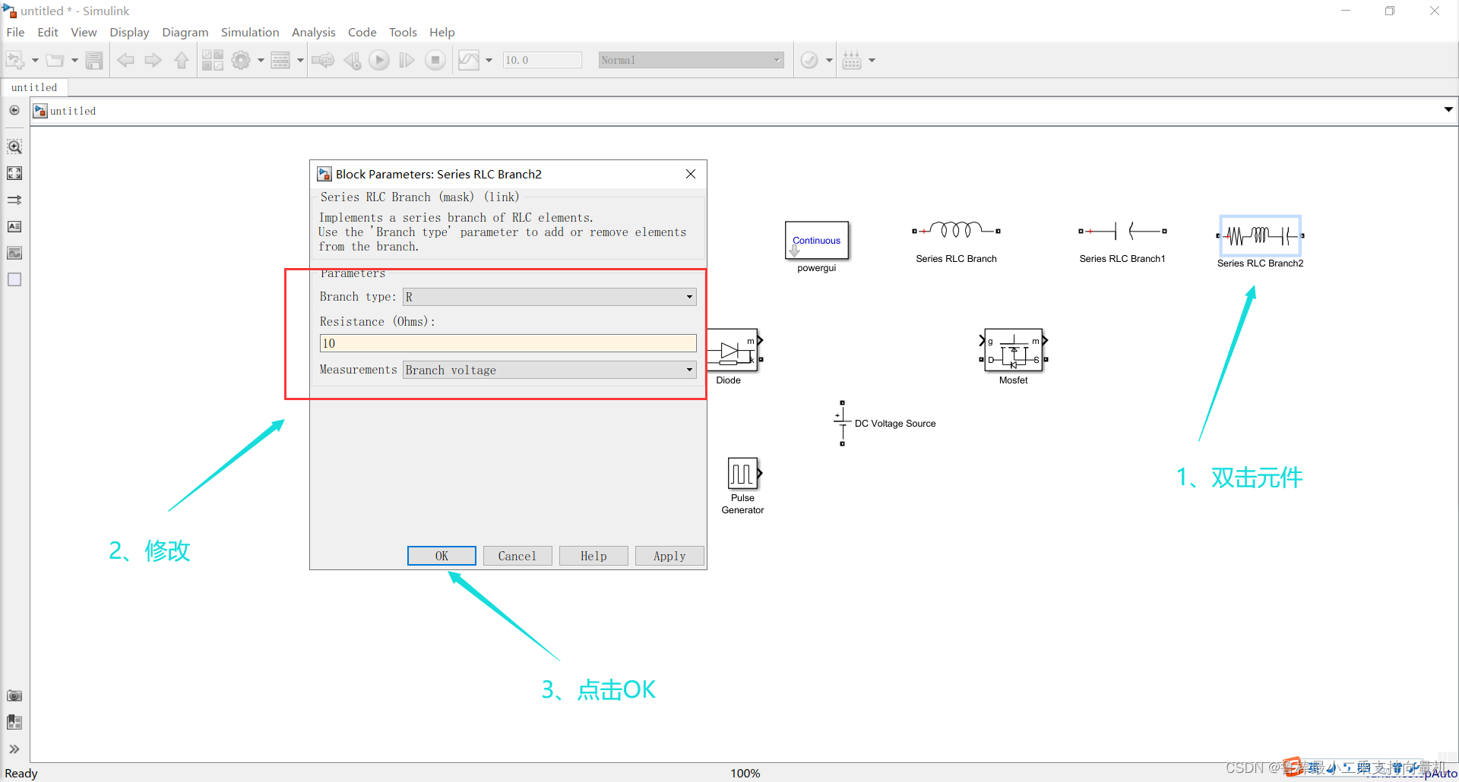The width and height of the screenshot is (1459, 782).
Task: Click the Open model folder icon
Action: click(55, 60)
